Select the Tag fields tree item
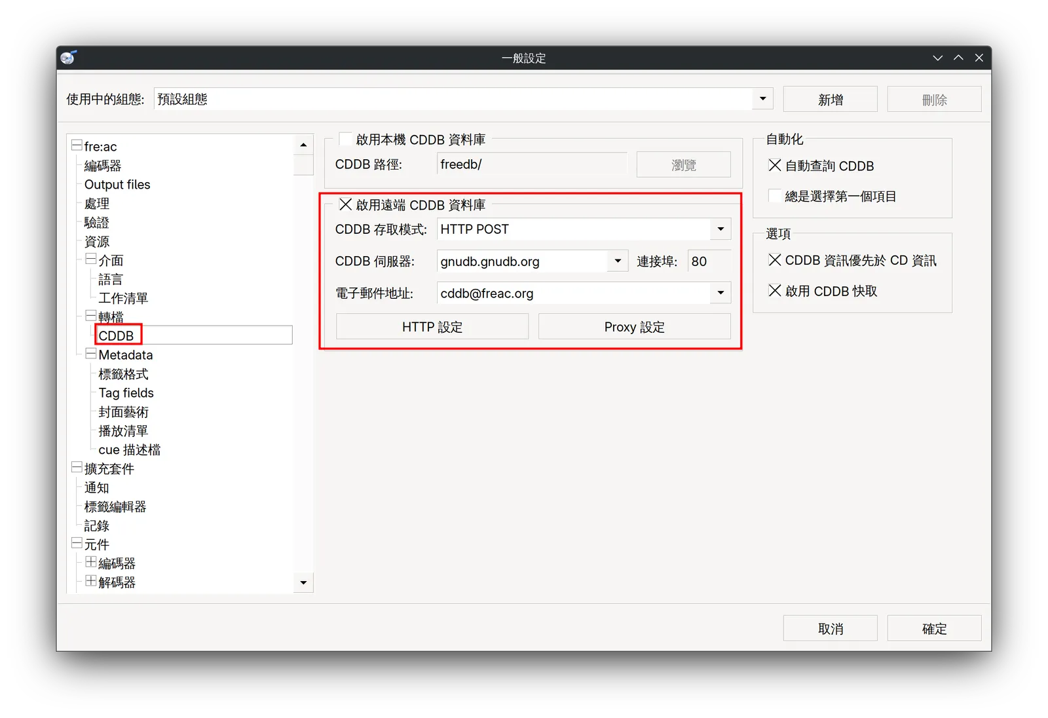This screenshot has height=718, width=1048. [126, 393]
